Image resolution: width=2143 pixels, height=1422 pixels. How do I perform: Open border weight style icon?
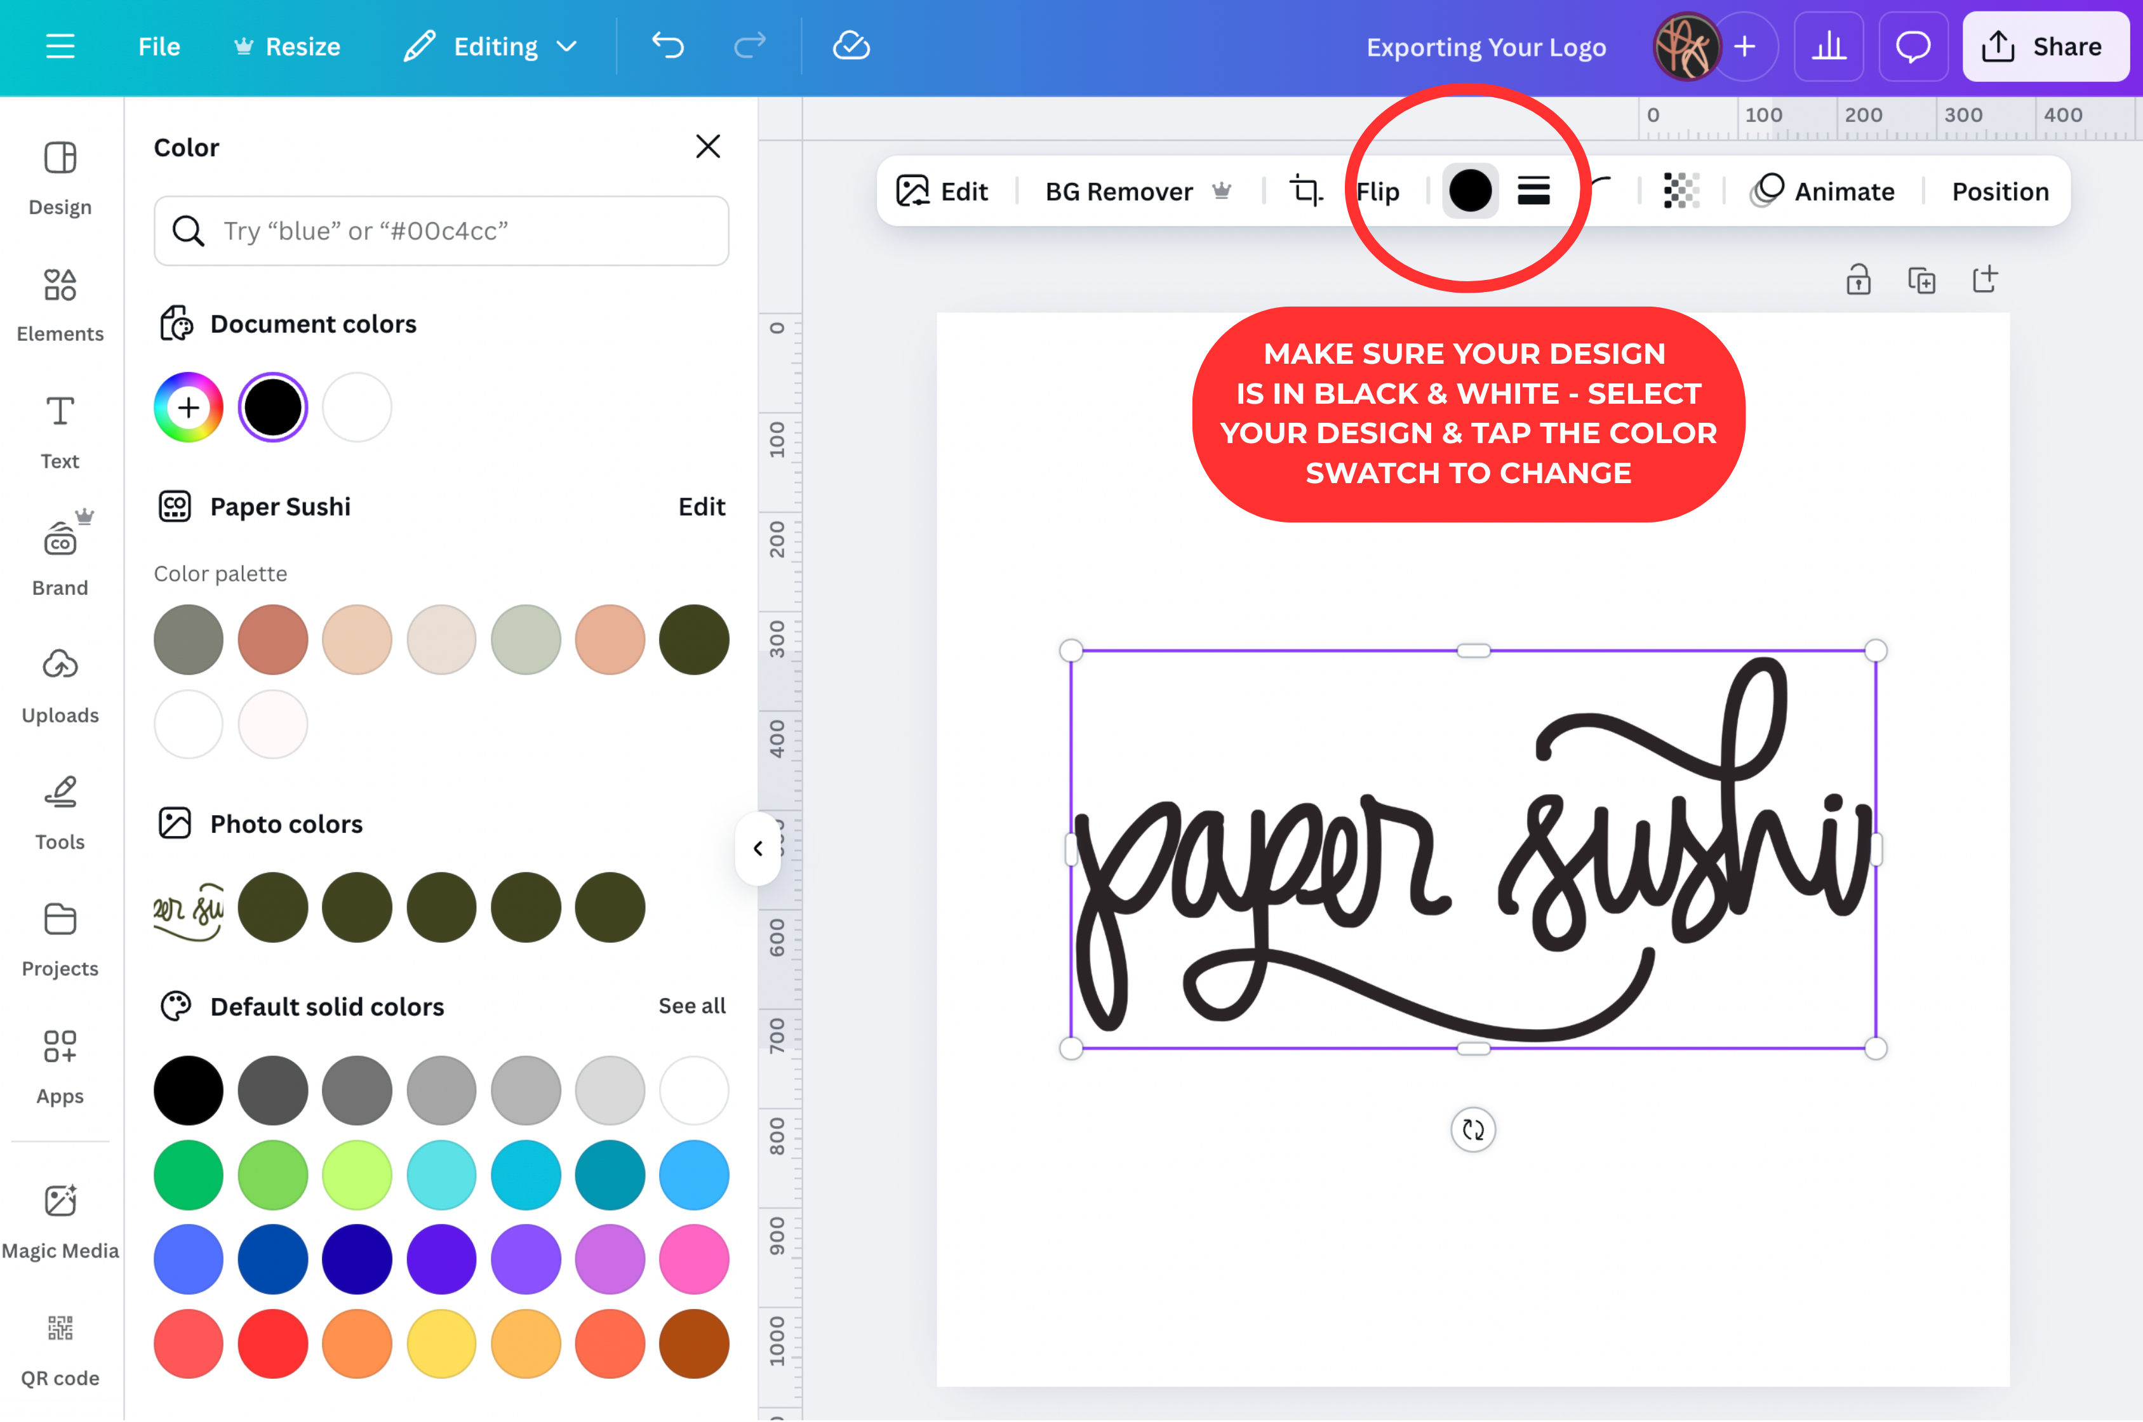tap(1533, 190)
